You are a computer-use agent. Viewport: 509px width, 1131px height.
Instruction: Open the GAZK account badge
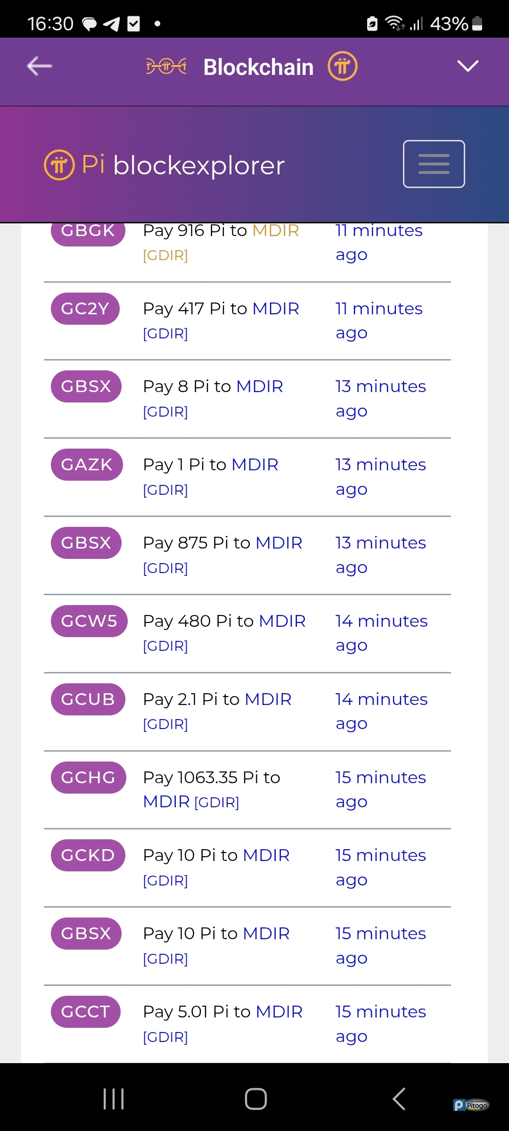pyautogui.click(x=87, y=465)
